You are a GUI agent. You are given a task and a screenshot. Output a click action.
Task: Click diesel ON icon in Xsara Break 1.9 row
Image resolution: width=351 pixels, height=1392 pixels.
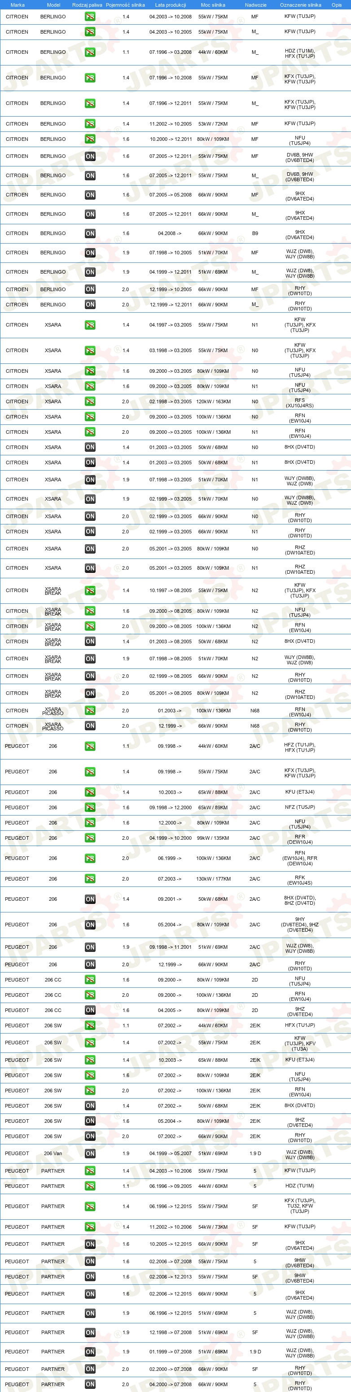(90, 659)
